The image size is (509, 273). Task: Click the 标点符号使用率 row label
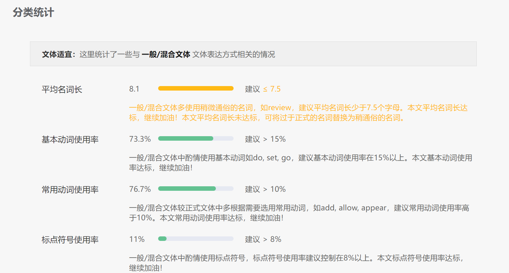[x=70, y=240]
